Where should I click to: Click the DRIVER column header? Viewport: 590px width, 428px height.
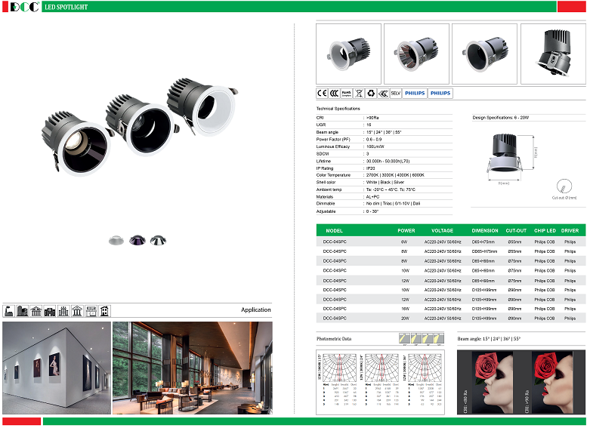pos(570,230)
